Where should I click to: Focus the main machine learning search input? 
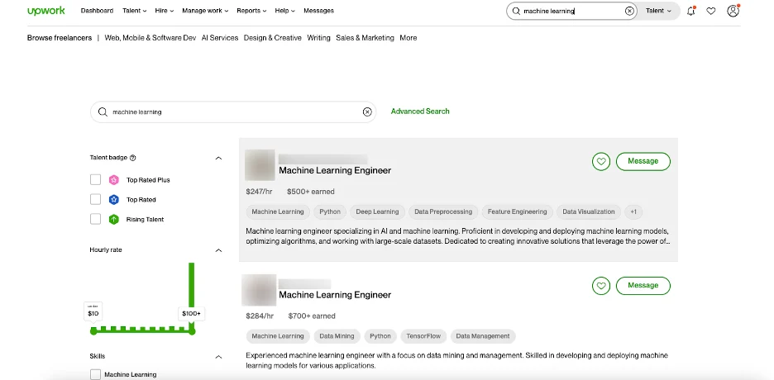pyautogui.click(x=233, y=112)
